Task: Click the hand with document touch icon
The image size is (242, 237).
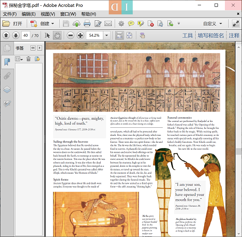Action: coord(142,36)
